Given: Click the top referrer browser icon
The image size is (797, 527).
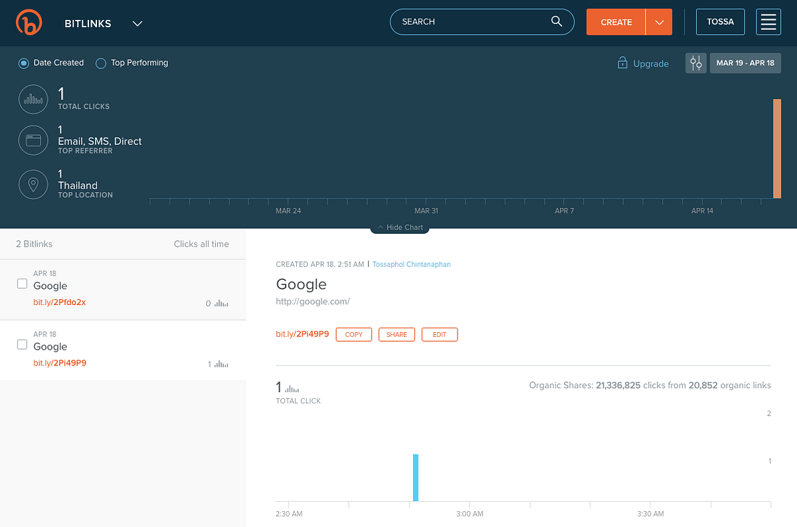Looking at the screenshot, I should (x=33, y=140).
